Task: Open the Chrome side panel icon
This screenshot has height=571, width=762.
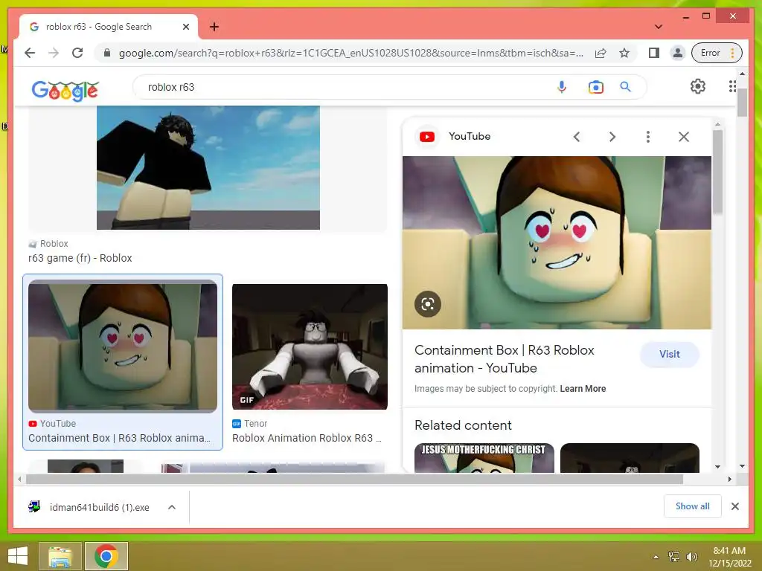Action: coord(653,53)
